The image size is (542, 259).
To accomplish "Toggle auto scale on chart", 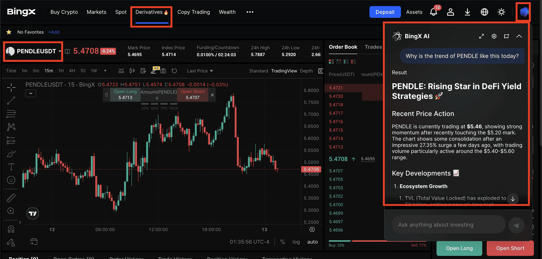I will point(312,242).
